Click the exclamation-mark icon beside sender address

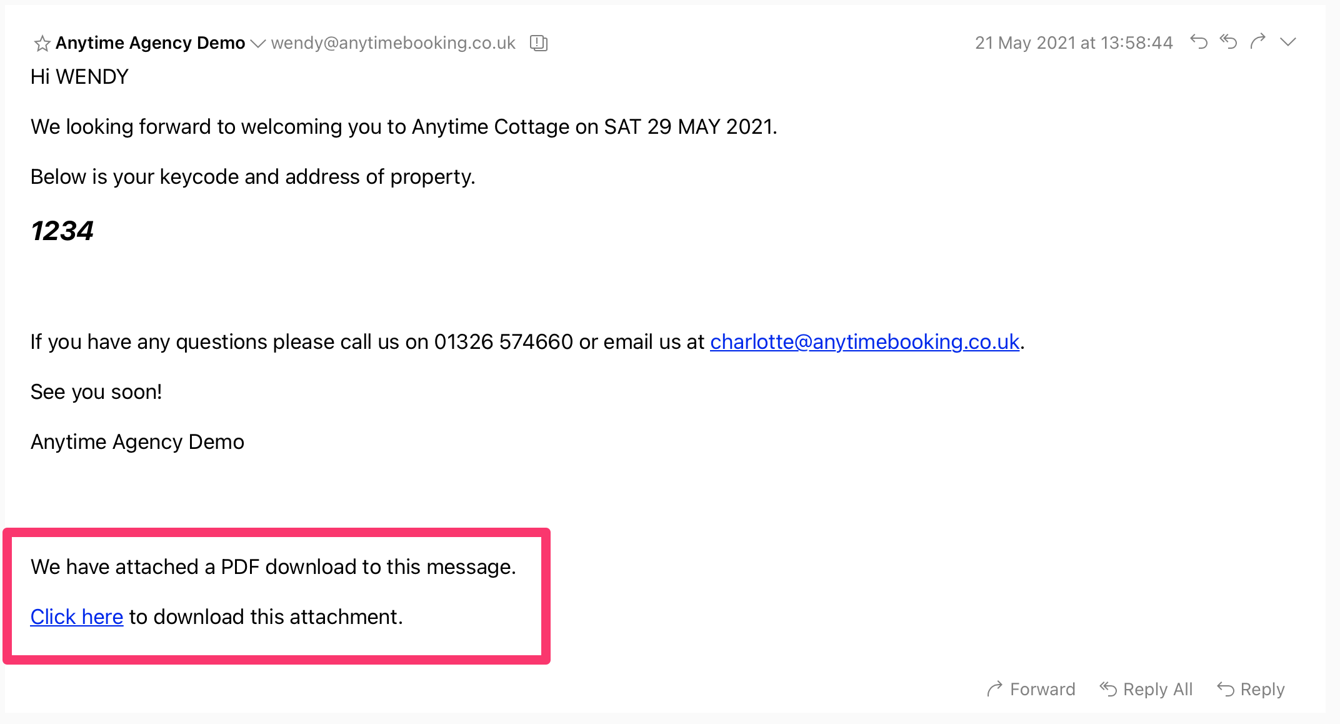pyautogui.click(x=539, y=43)
